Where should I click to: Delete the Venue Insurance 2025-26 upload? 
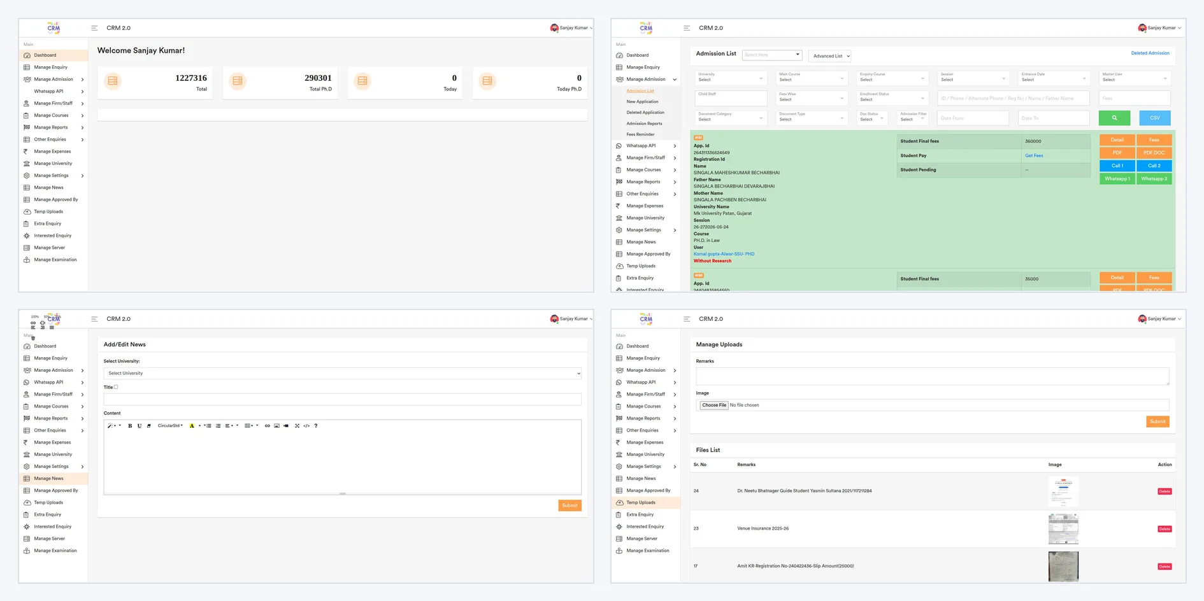coord(1165,529)
